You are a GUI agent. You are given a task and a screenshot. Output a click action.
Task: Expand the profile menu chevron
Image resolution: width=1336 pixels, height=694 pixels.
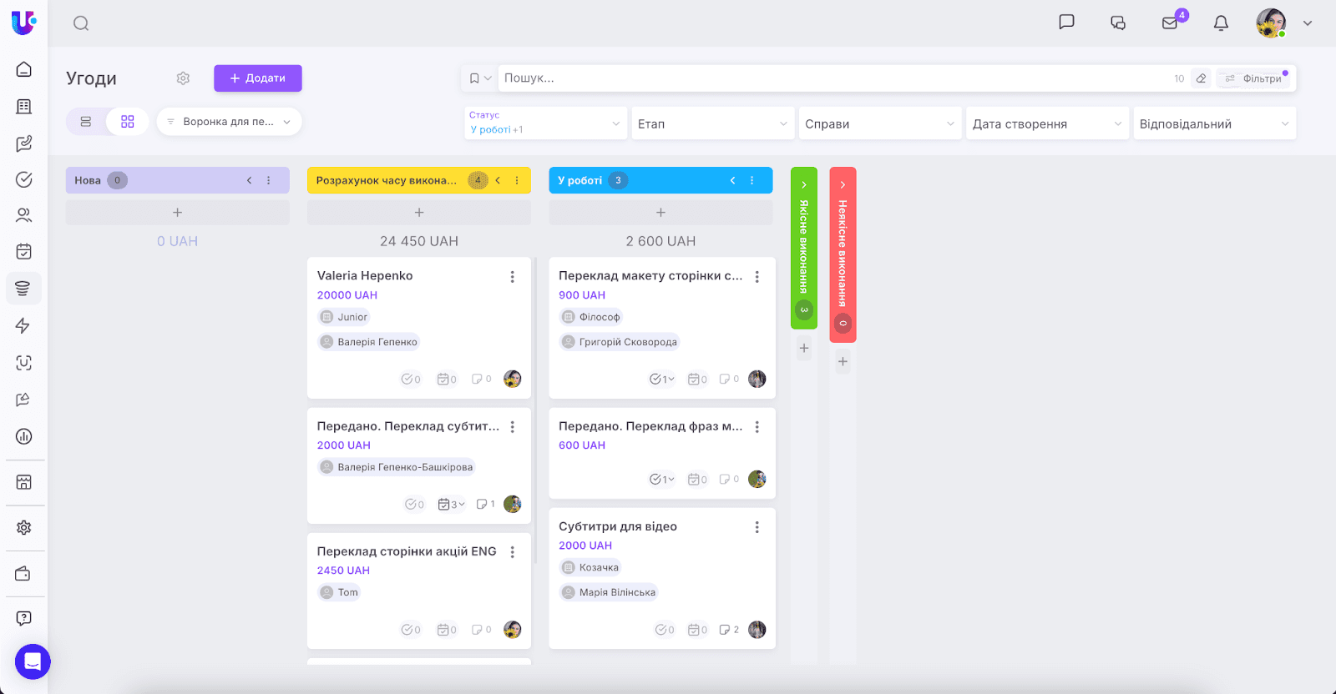pyautogui.click(x=1308, y=23)
